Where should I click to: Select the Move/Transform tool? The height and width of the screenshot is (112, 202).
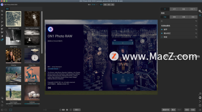click(2, 15)
